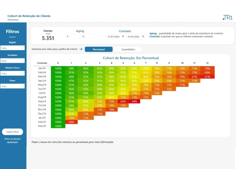This screenshot has height=169, width=236.
Task: Select the 68% cell in Feb/25 row
Action: coord(71,122)
